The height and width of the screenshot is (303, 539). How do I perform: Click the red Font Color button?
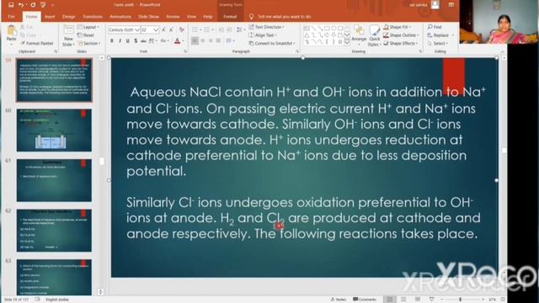[x=177, y=41]
